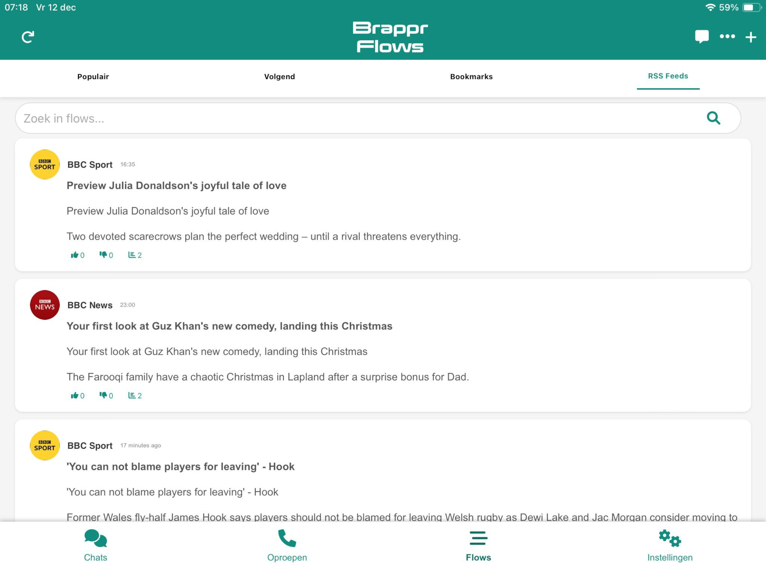Image resolution: width=766 pixels, height=574 pixels.
Task: Open headline 'Your first look at Guz Khan's new comedy'
Action: 229,326
